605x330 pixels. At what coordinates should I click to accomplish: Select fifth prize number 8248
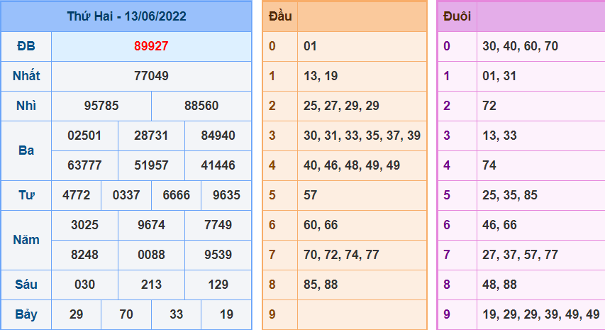click(84, 255)
